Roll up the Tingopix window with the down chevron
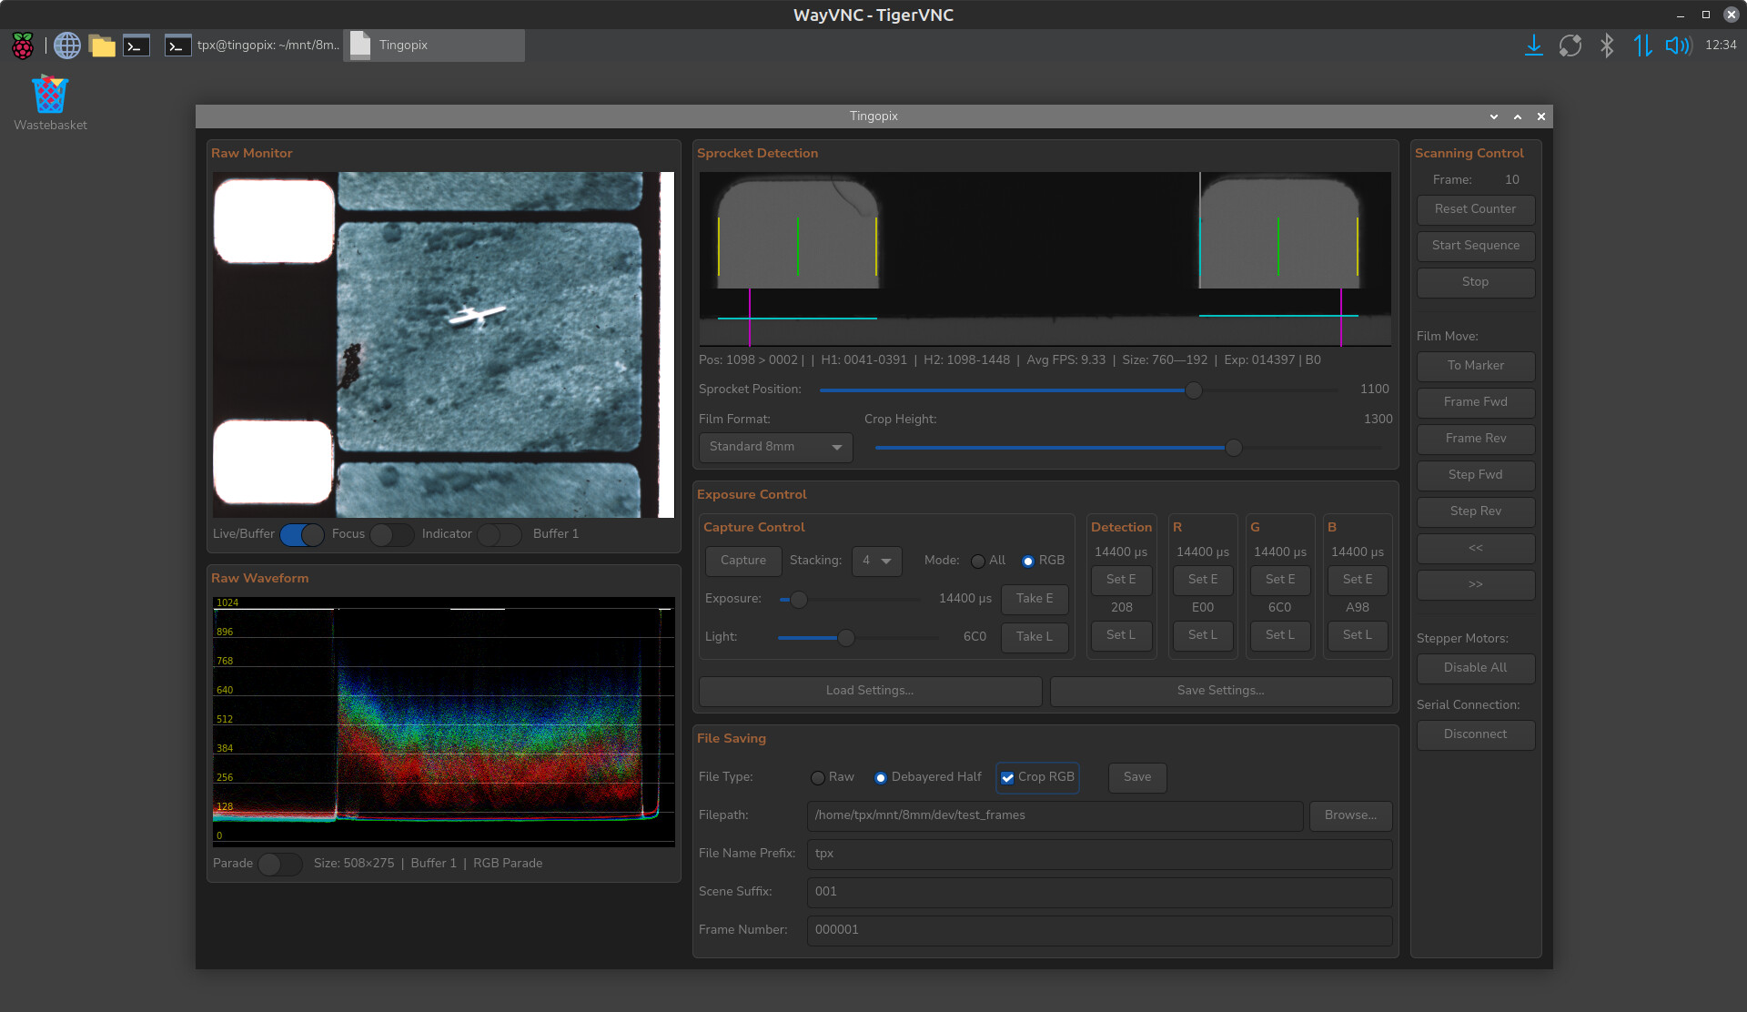Screen dimensions: 1747x1012 [x=1493, y=116]
